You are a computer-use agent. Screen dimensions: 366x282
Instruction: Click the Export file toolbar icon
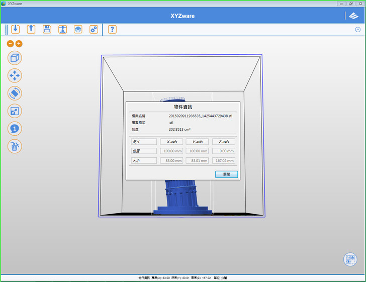31,29
